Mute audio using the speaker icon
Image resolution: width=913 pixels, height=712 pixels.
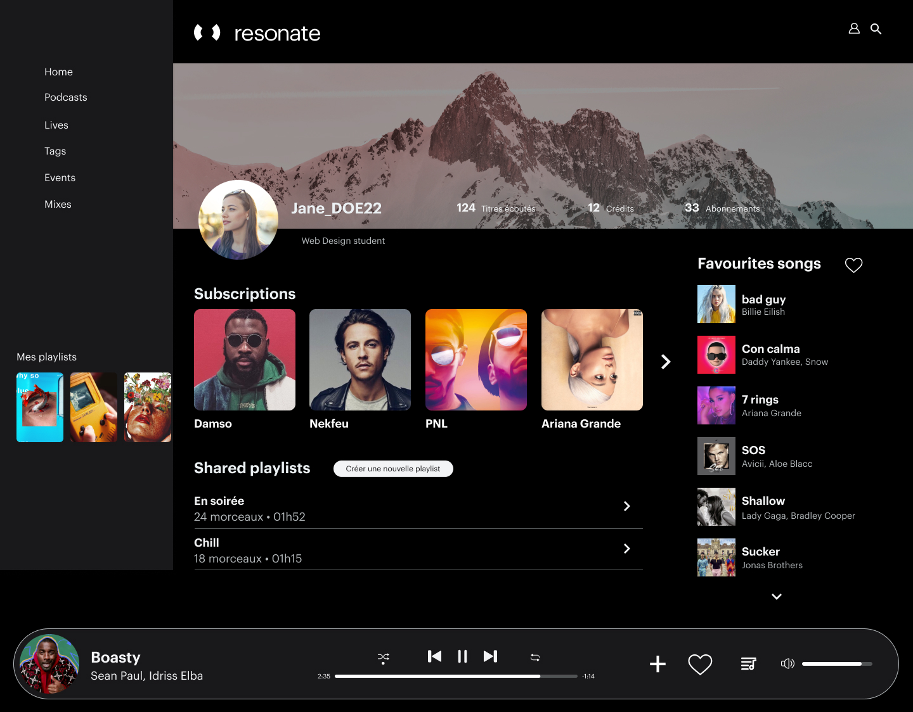pyautogui.click(x=787, y=664)
